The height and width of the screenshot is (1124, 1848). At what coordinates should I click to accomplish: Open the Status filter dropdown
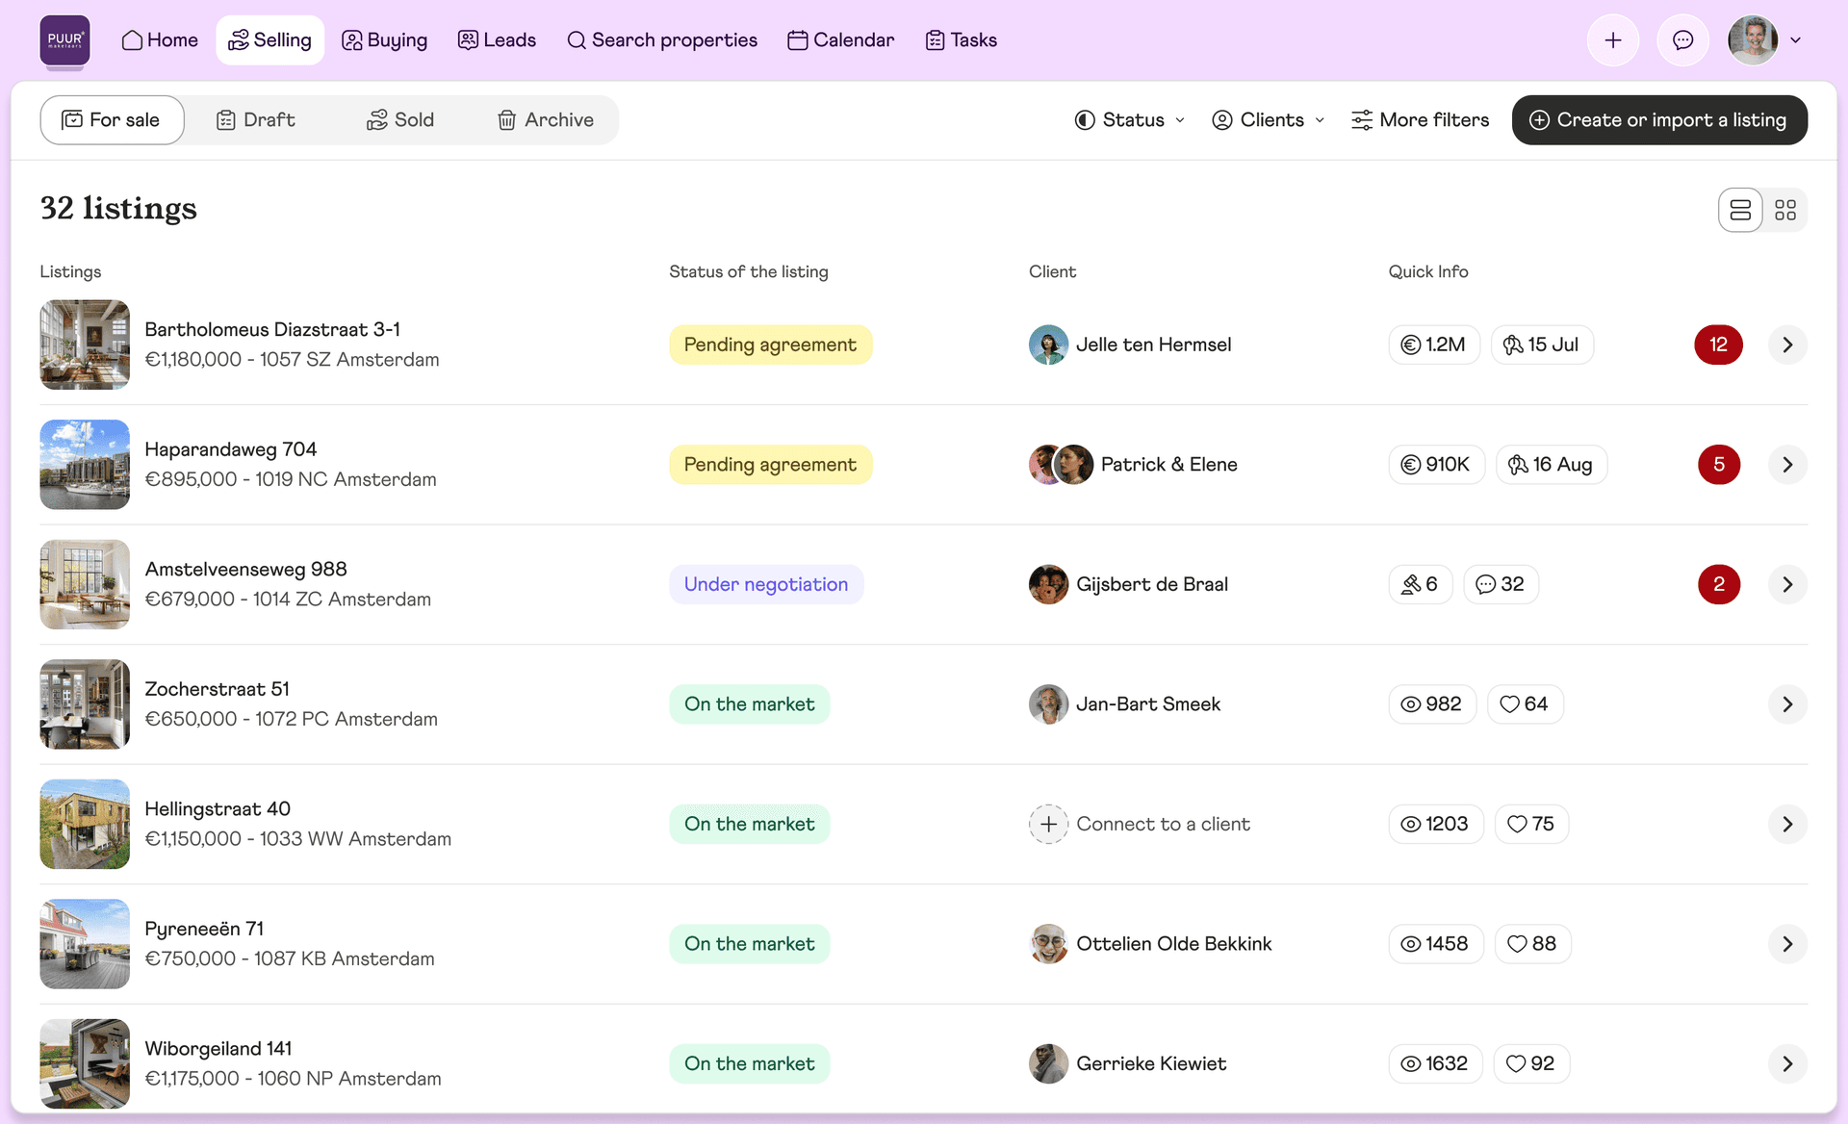point(1129,119)
